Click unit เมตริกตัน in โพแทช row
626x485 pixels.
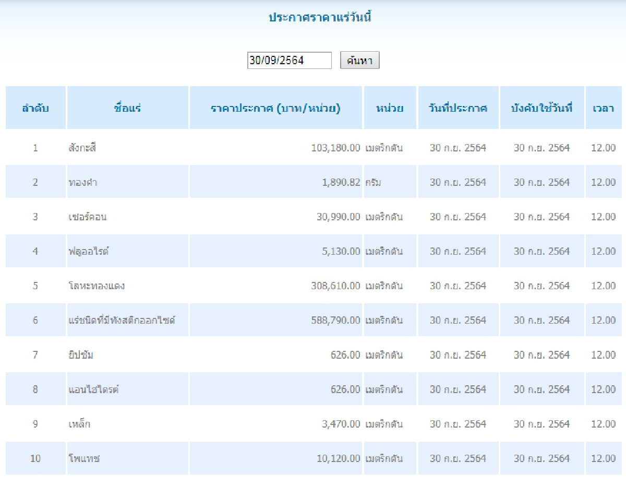(384, 458)
